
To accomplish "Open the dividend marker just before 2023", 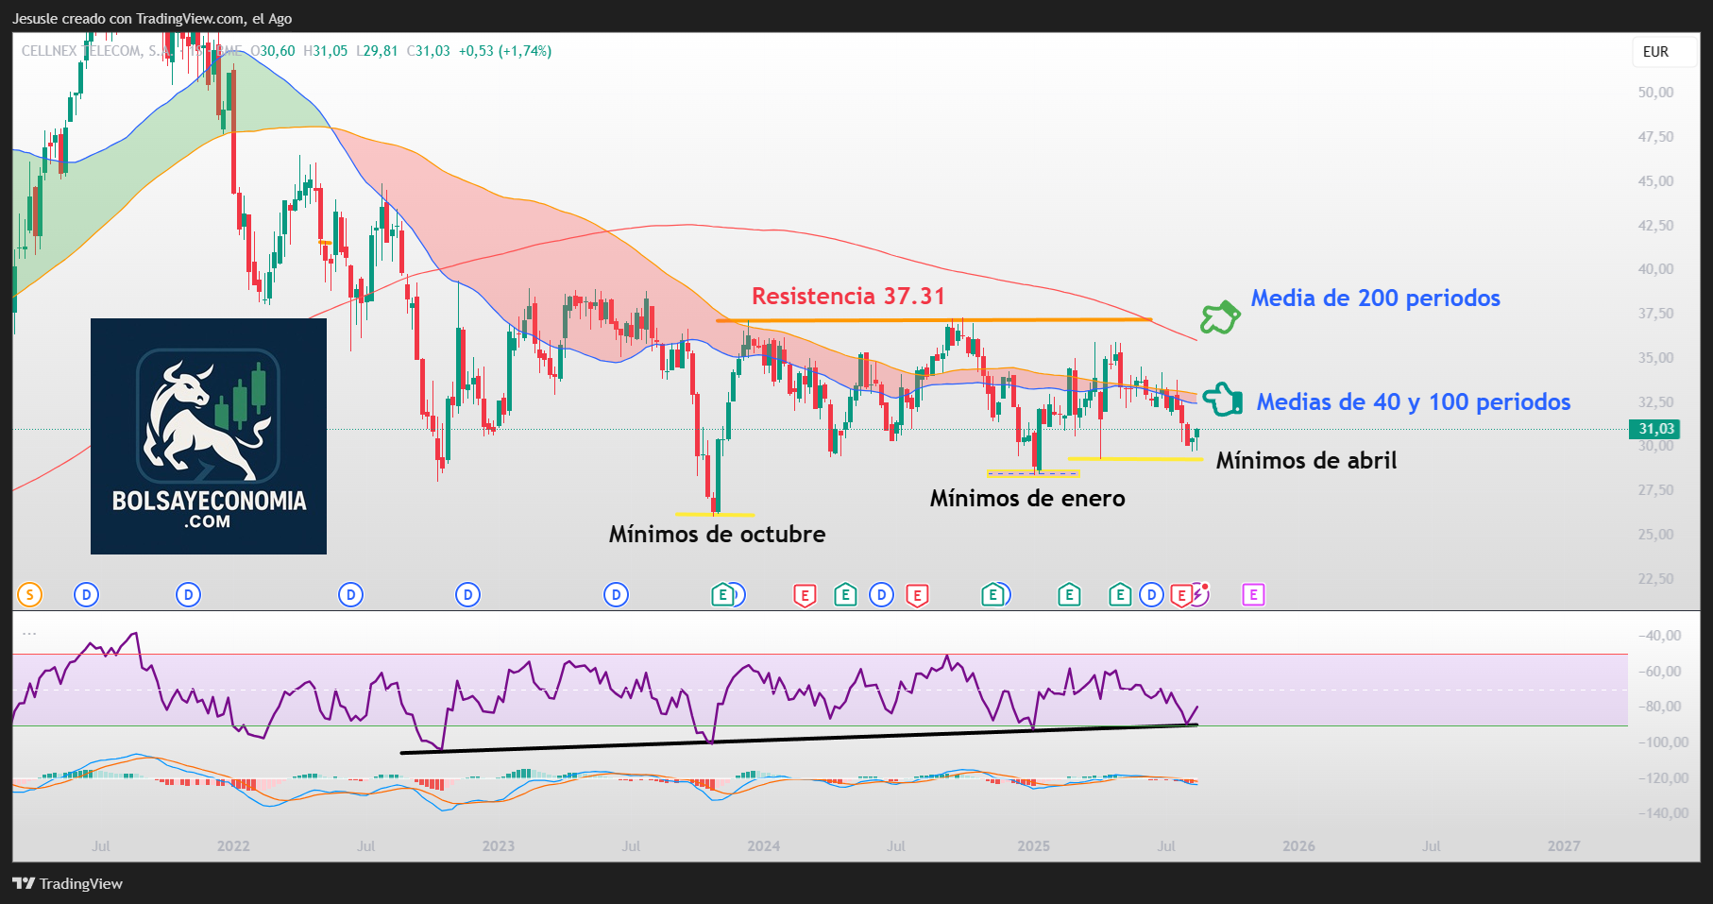I will click(468, 595).
